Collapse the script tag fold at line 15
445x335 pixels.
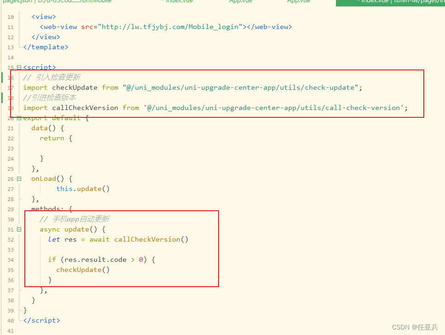pos(19,67)
